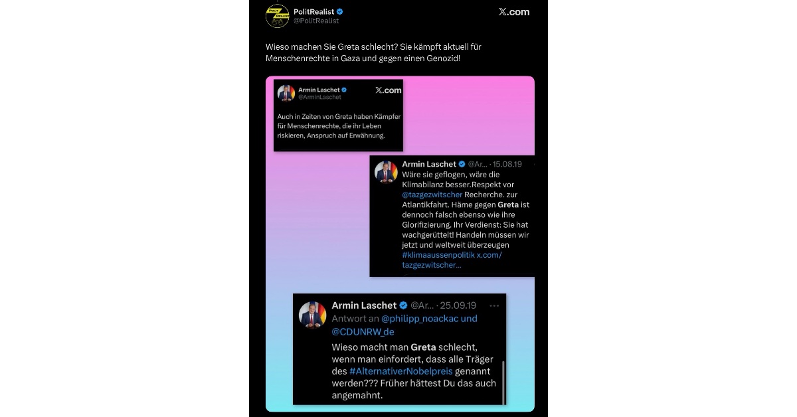The width and height of the screenshot is (797, 417).
Task: Click the scrollbar beside the bottom tweet
Action: pyautogui.click(x=503, y=380)
